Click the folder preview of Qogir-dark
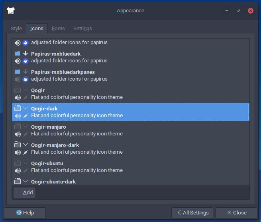261x222 pixels. 18,108
